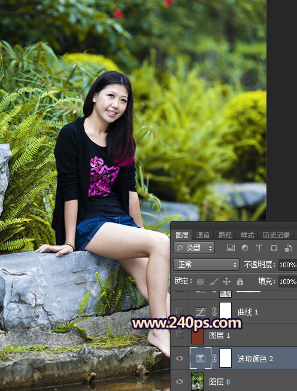The height and width of the screenshot is (391, 297).
Task: Show the 图层 1 layer visibility
Action: (x=180, y=335)
